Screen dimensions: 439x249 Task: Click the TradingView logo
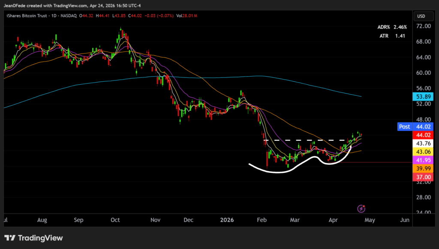tap(33, 238)
